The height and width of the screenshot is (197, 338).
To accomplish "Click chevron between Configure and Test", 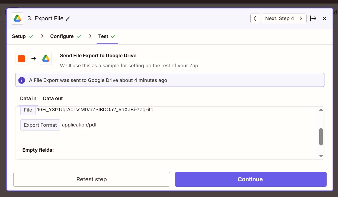I will pyautogui.click(x=90, y=36).
